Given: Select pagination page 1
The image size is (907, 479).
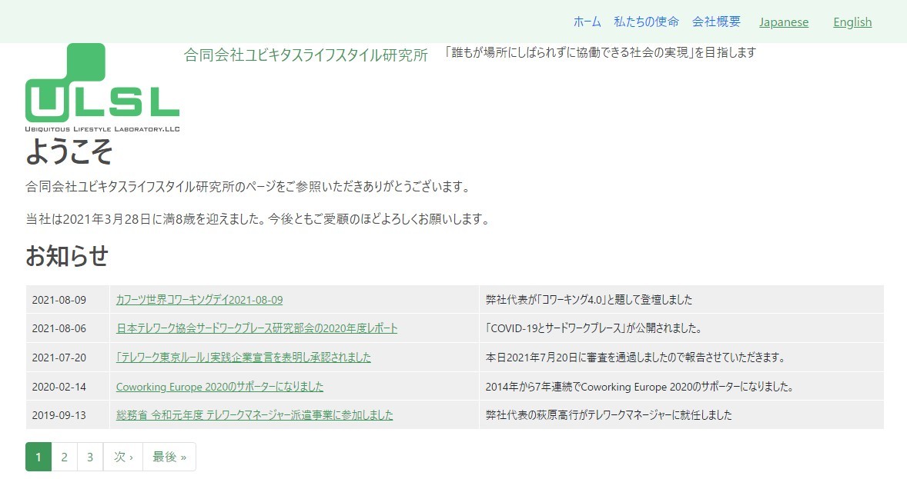Looking at the screenshot, I should (x=38, y=456).
